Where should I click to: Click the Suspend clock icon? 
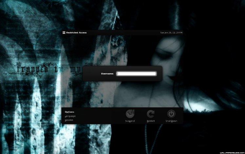click(x=130, y=114)
